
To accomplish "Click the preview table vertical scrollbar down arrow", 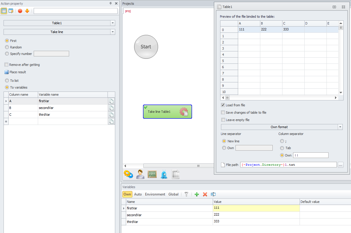I will pos(341,92).
